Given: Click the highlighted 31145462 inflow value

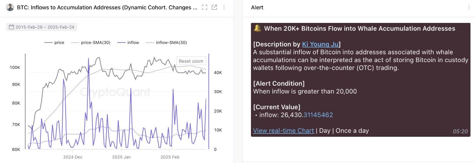Looking at the screenshot, I should 318,115.
